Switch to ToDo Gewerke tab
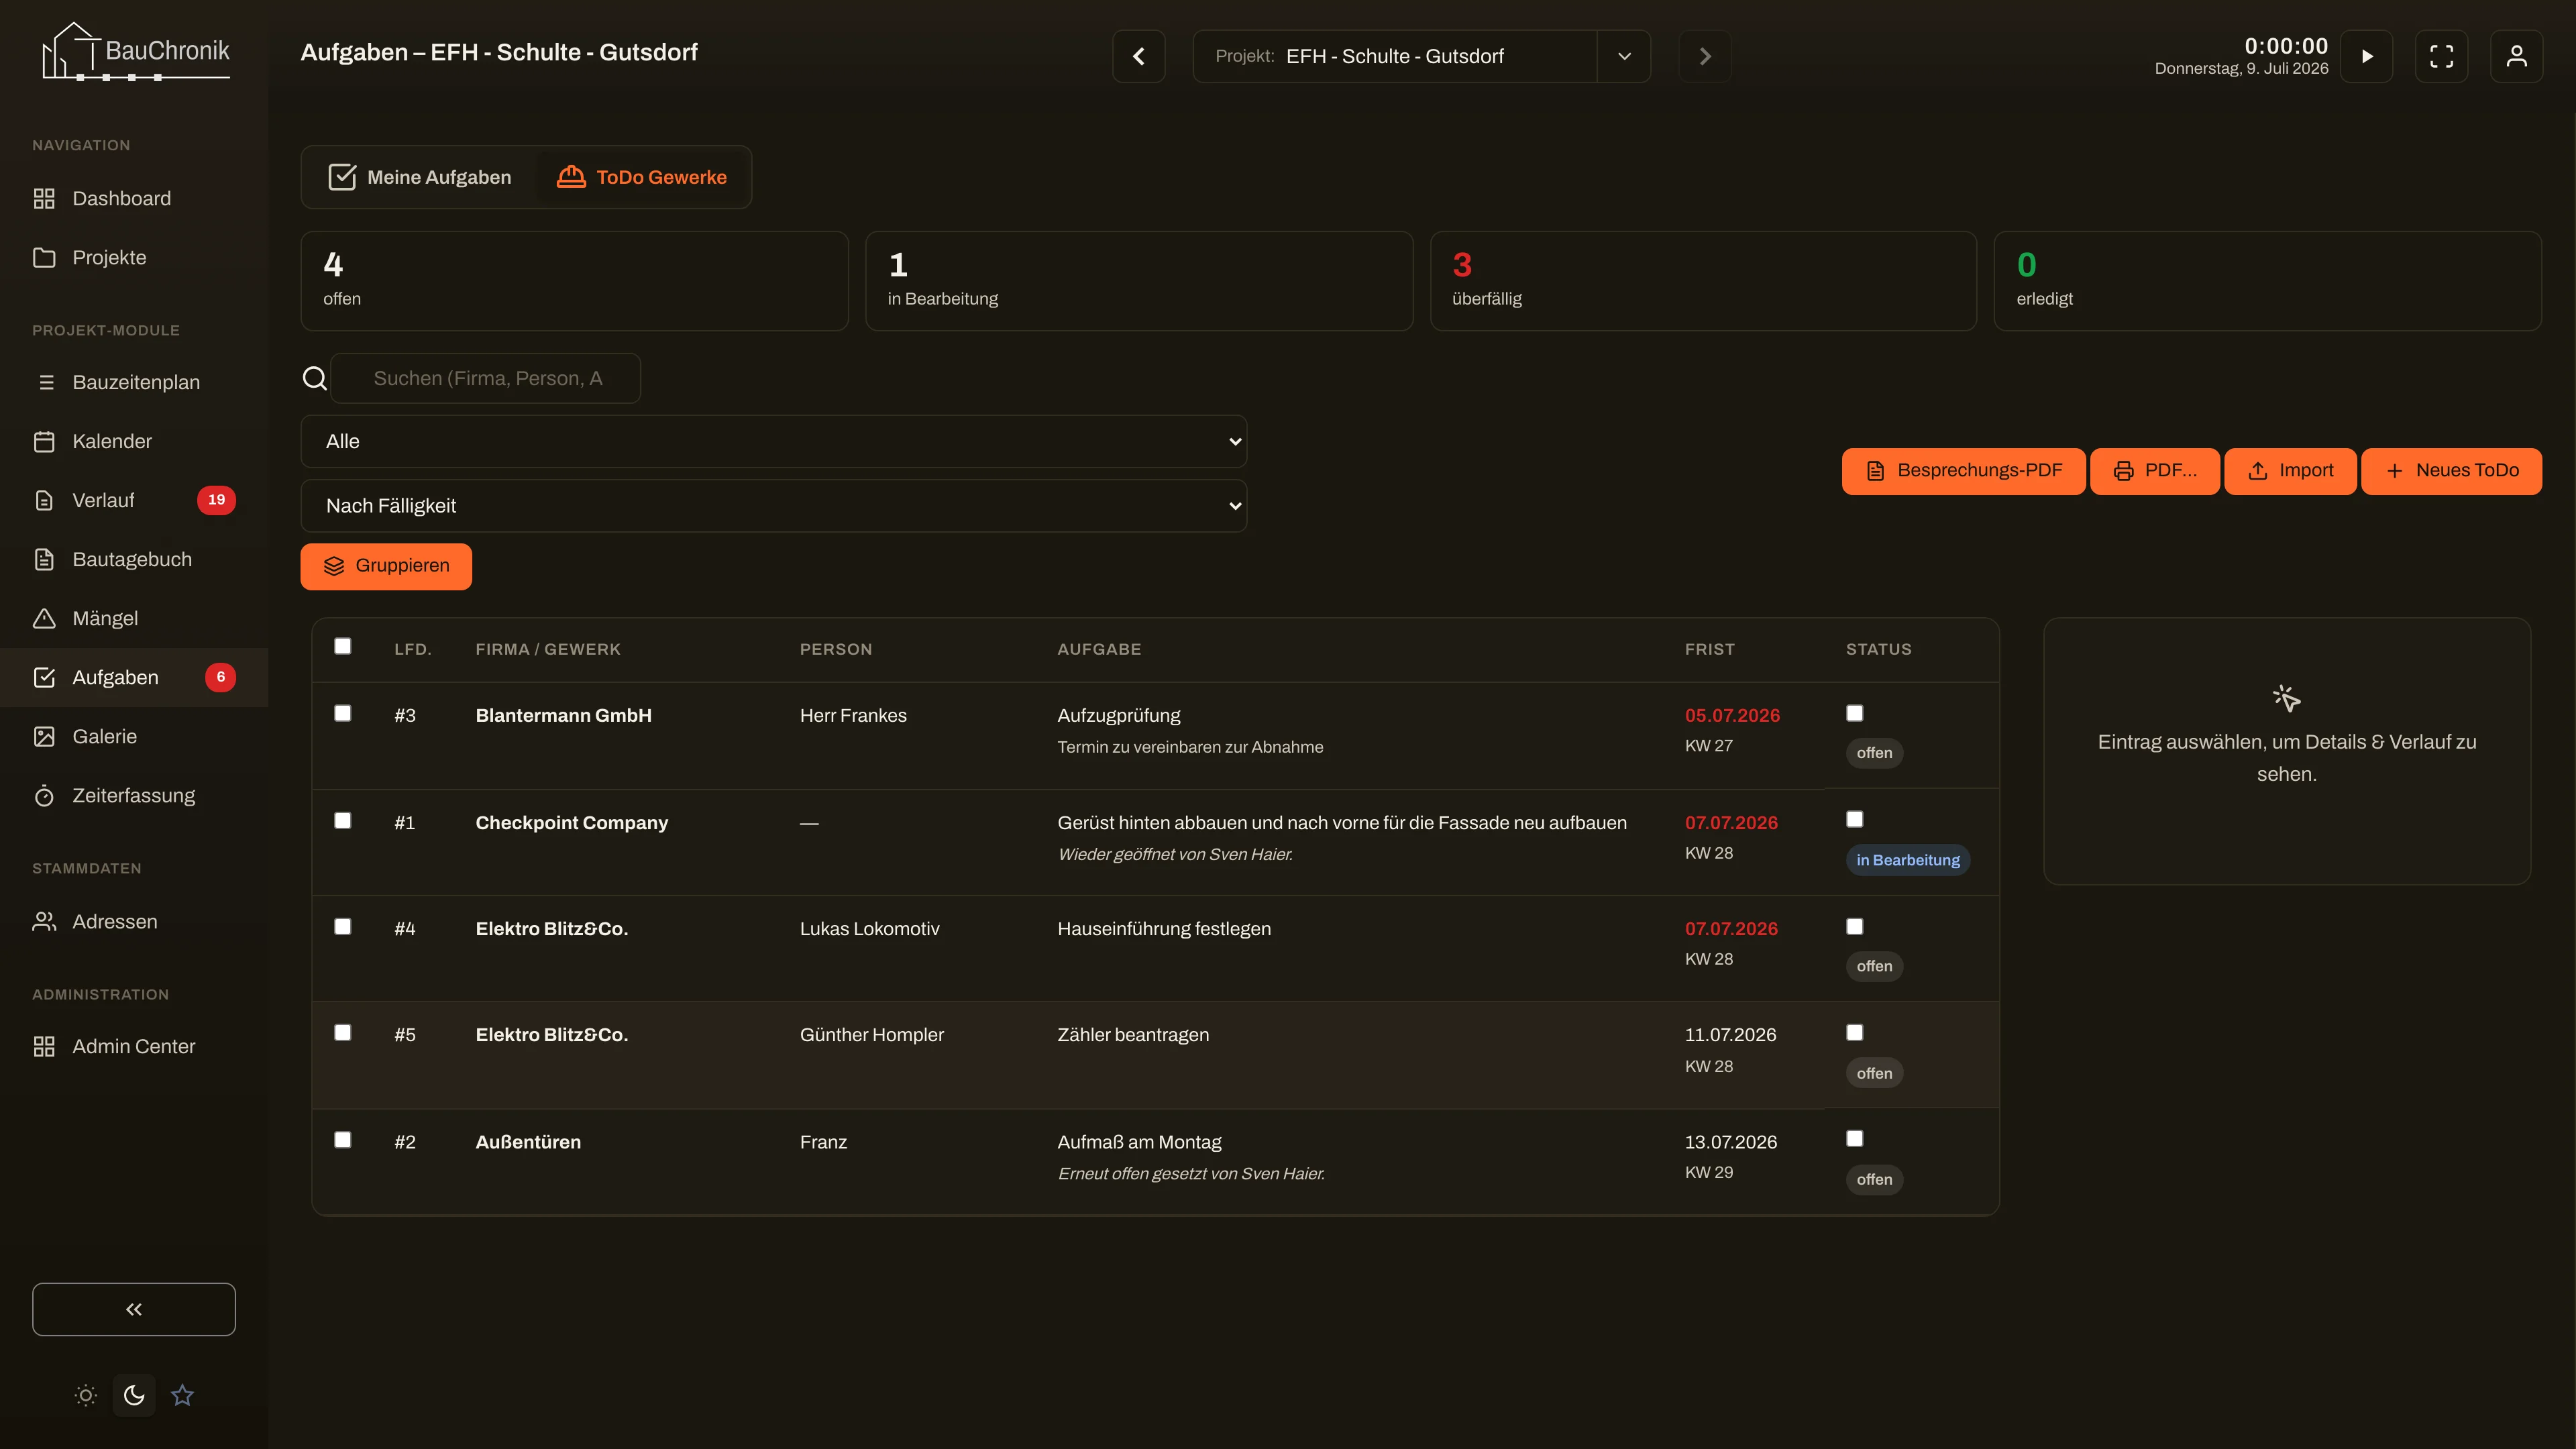The image size is (2576, 1449). point(642,177)
